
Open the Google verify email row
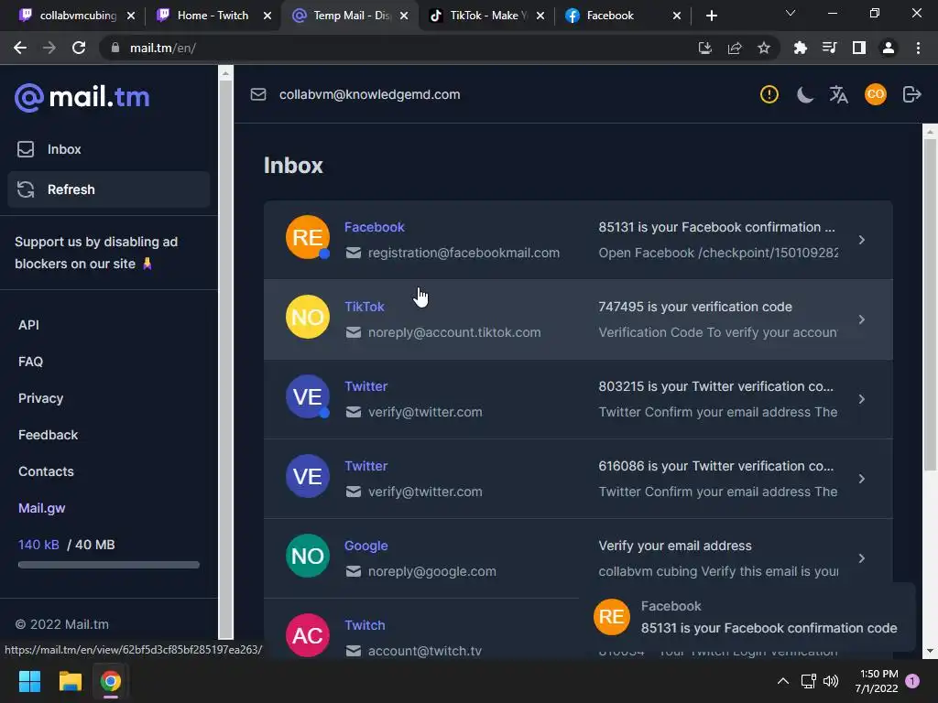coord(578,557)
